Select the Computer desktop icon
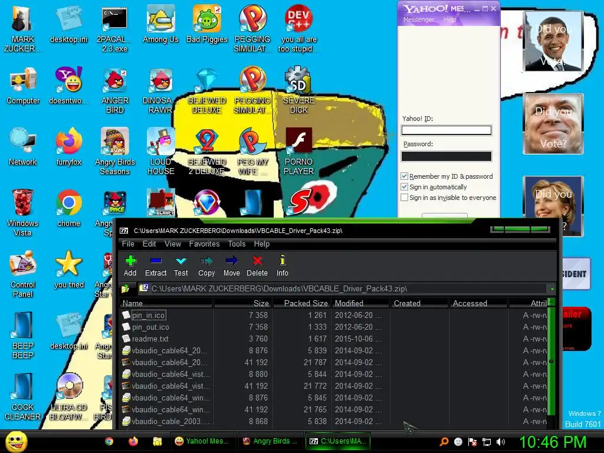Viewport: 604px width, 453px height. tap(23, 86)
